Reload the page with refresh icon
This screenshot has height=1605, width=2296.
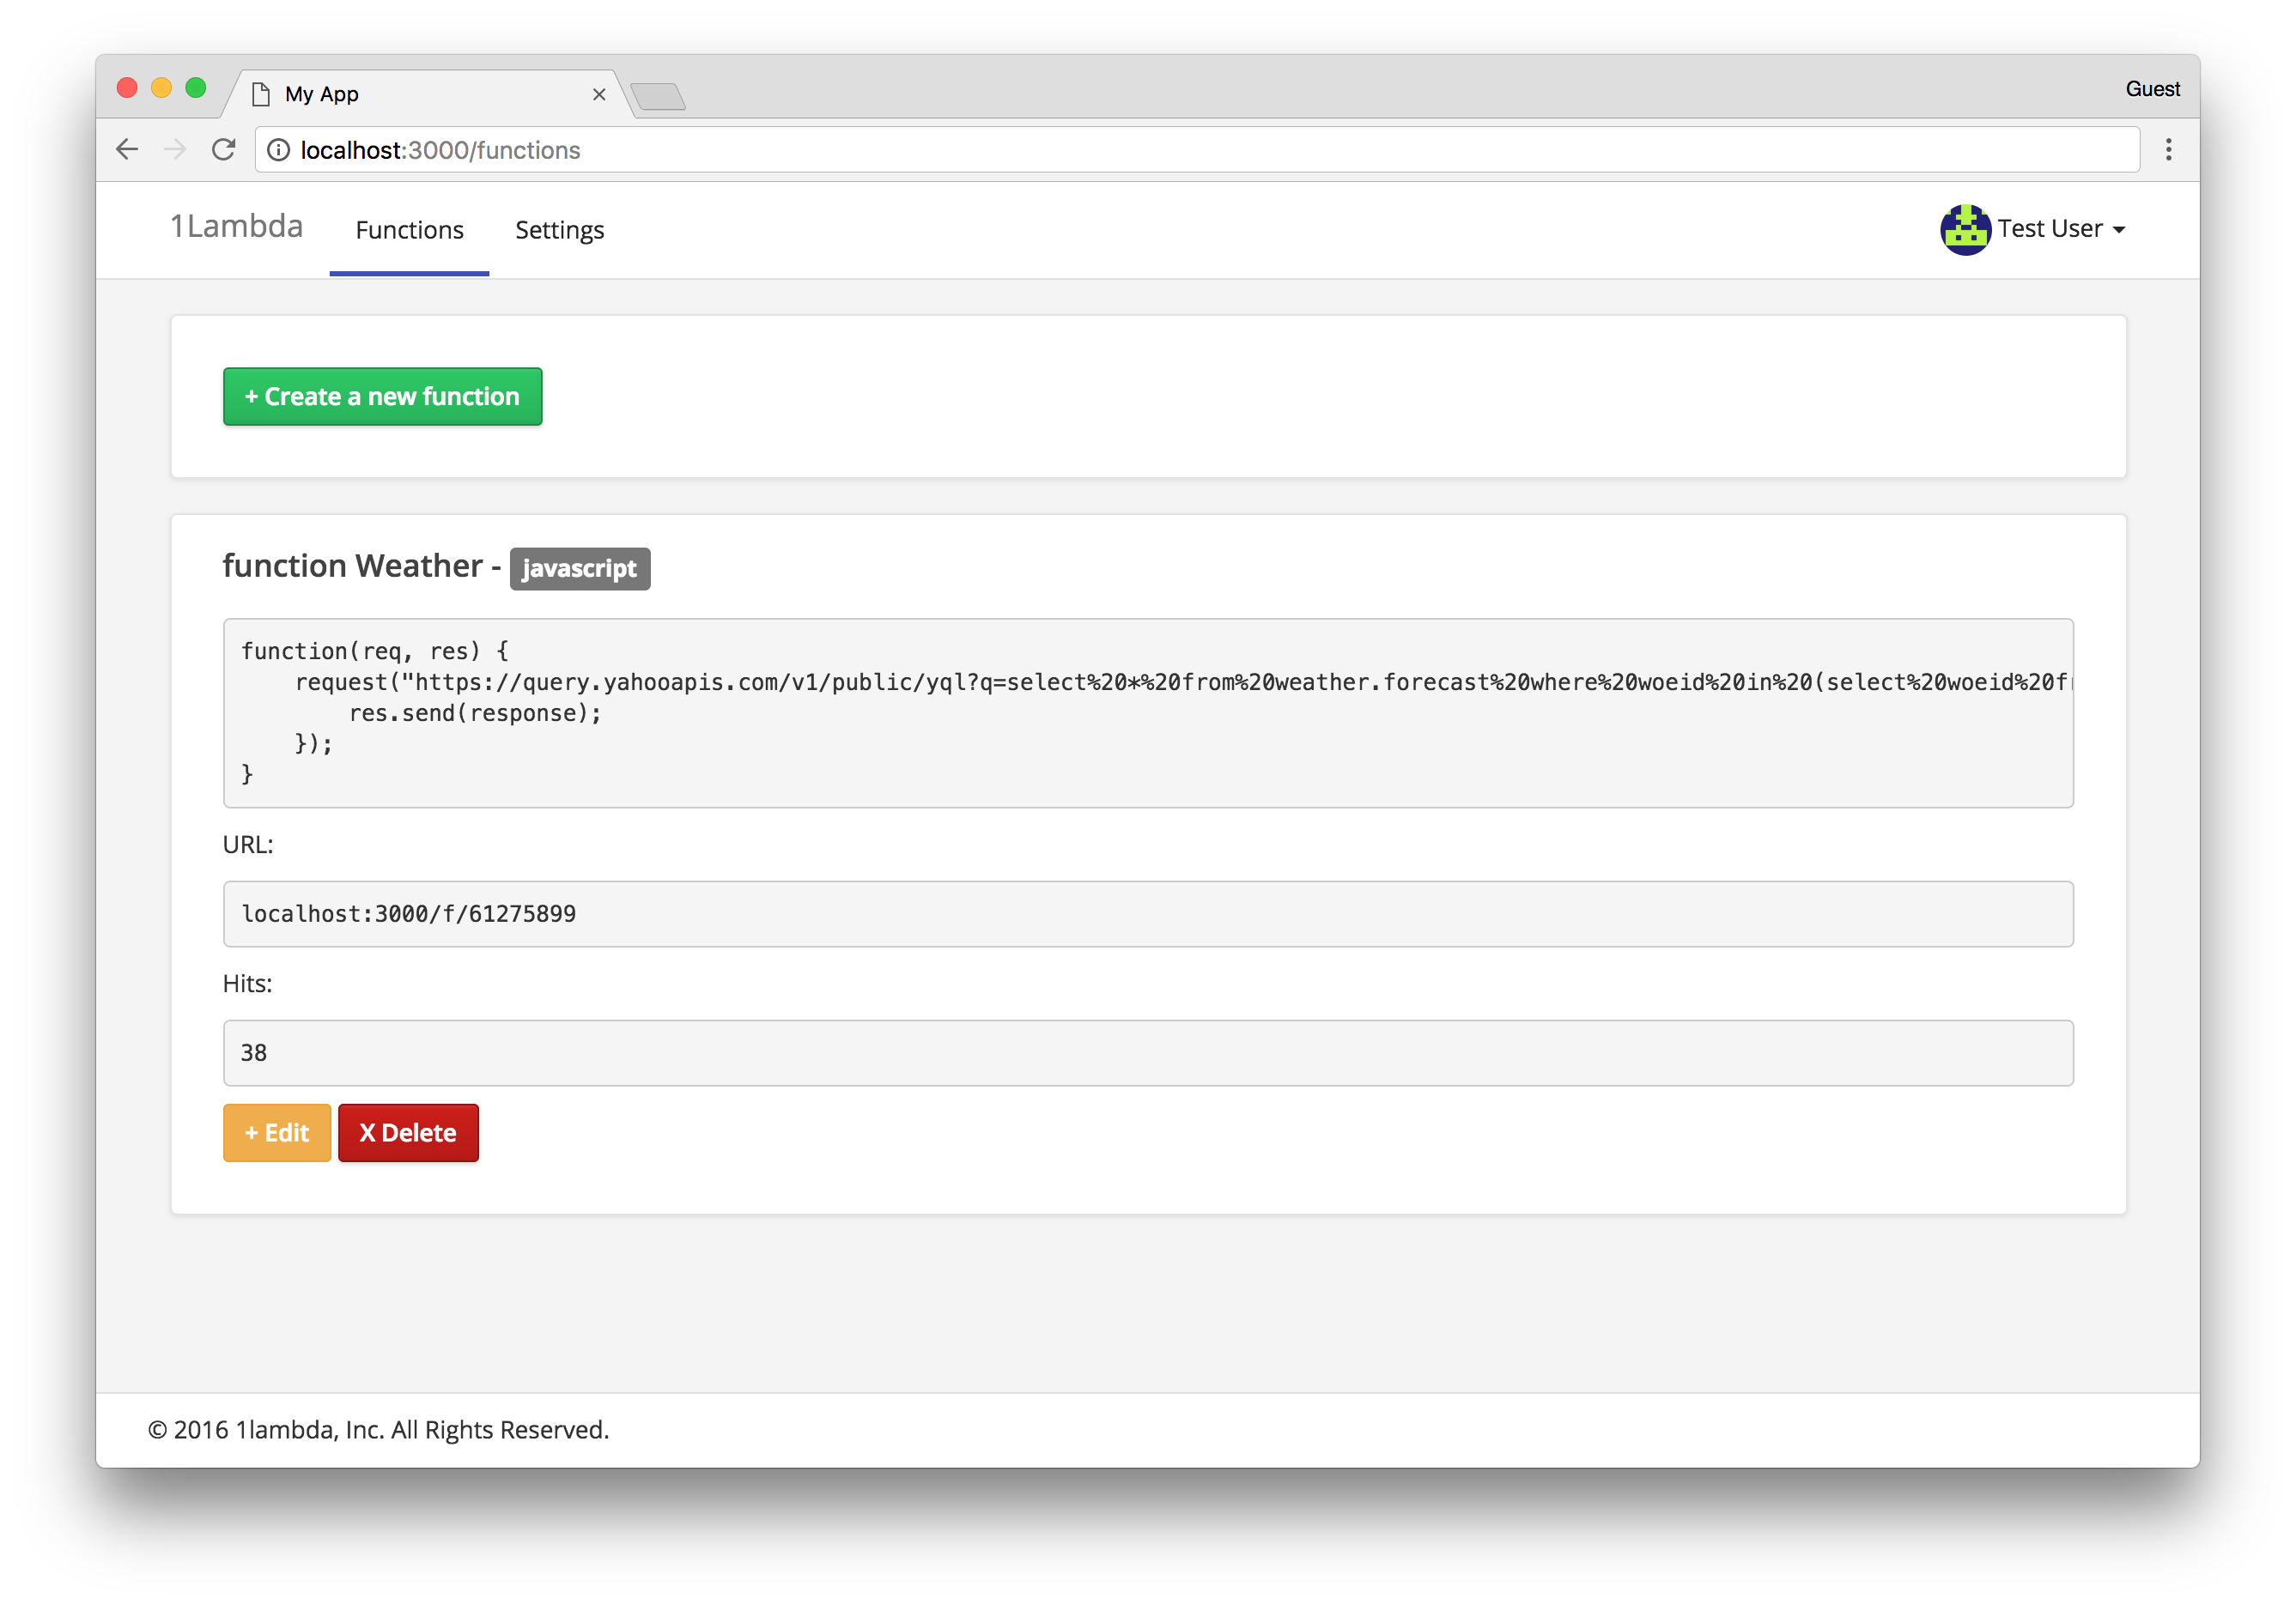224,150
